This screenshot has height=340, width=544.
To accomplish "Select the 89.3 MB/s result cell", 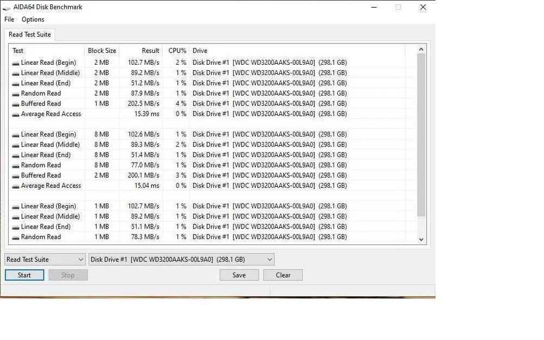I will coord(145,144).
